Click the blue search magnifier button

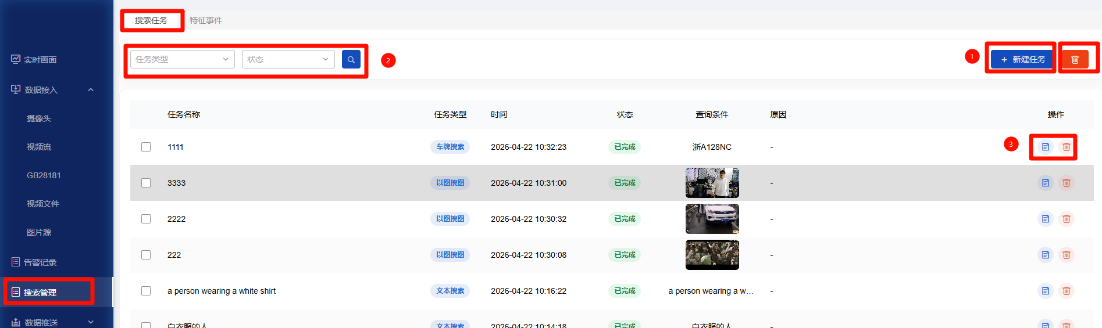pos(351,59)
